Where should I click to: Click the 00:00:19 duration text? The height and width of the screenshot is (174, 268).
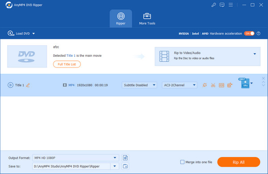coord(101,85)
